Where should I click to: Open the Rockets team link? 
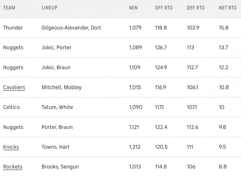(13, 167)
